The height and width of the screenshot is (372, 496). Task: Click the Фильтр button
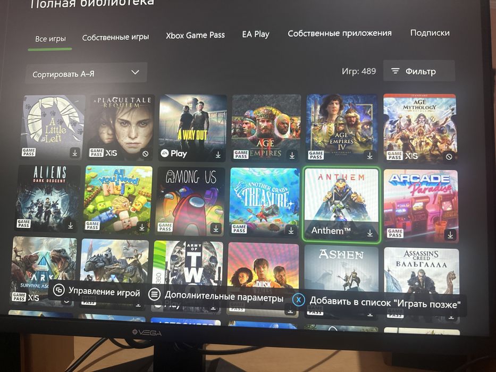pos(419,71)
